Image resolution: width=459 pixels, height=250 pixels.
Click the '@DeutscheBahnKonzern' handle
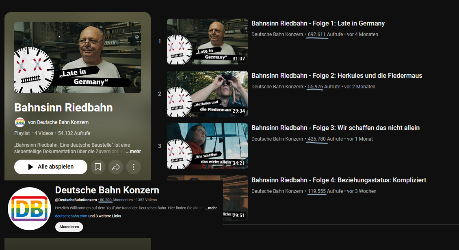pyautogui.click(x=76, y=200)
